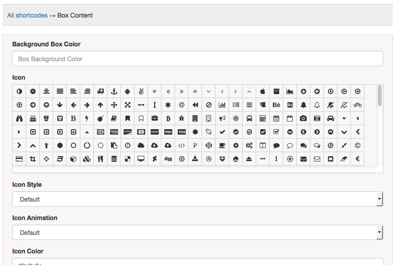The height and width of the screenshot is (266, 396).
Task: Pick the camera icon
Action: pyautogui.click(x=304, y=118)
